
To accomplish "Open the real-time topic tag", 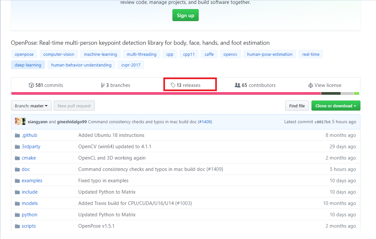I will click(311, 54).
